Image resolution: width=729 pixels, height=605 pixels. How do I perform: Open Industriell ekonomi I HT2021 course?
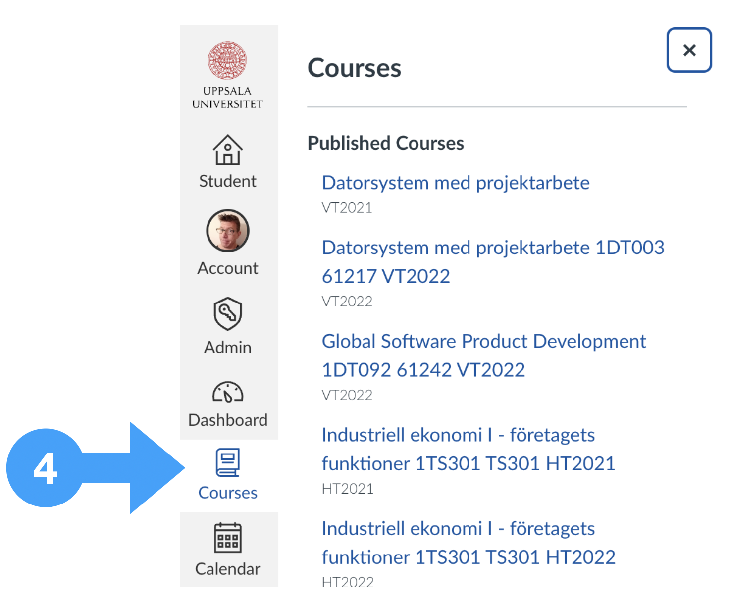pyautogui.click(x=469, y=449)
